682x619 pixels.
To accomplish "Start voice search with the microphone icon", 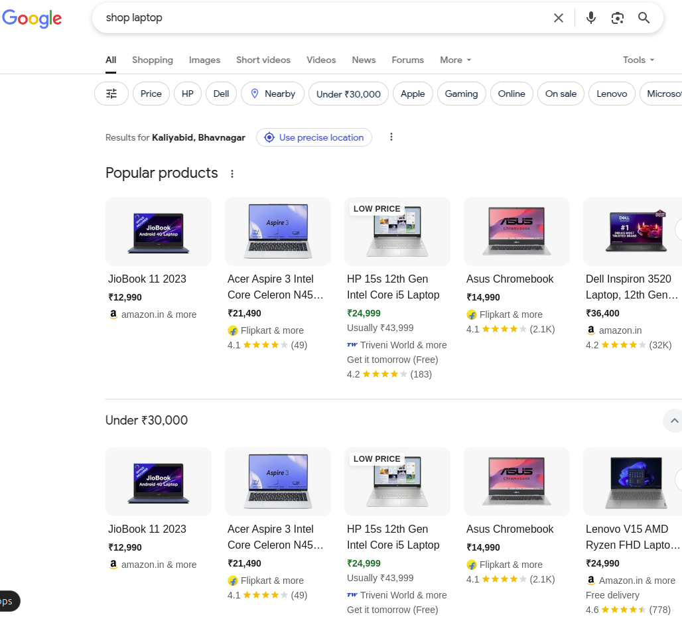I will coord(590,18).
